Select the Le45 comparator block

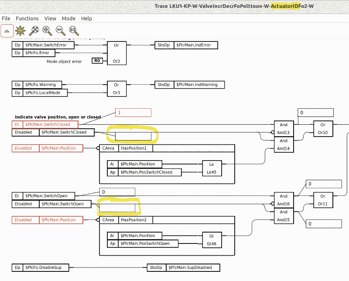click(x=212, y=168)
